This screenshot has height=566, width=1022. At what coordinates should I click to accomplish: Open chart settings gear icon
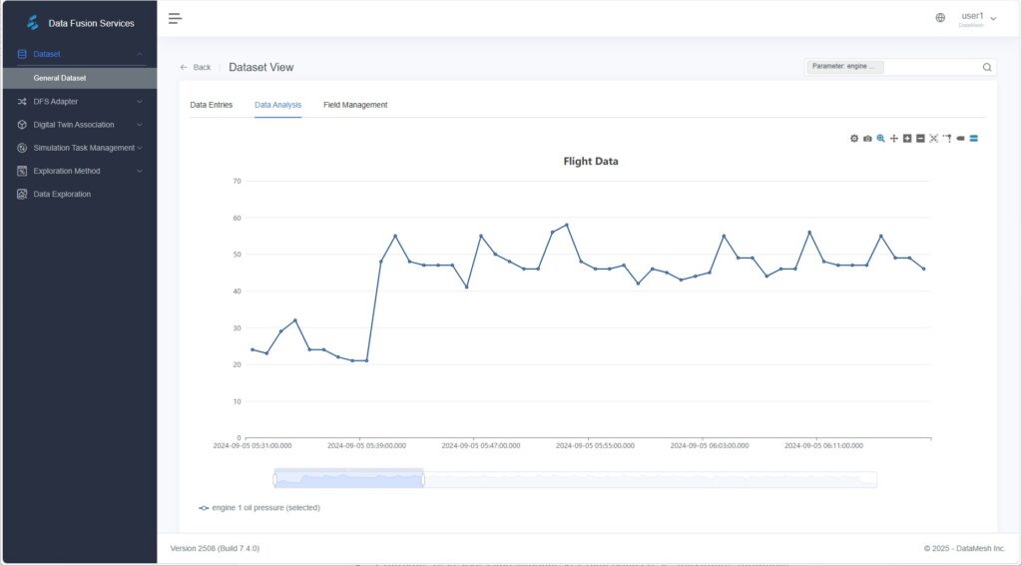pyautogui.click(x=854, y=138)
